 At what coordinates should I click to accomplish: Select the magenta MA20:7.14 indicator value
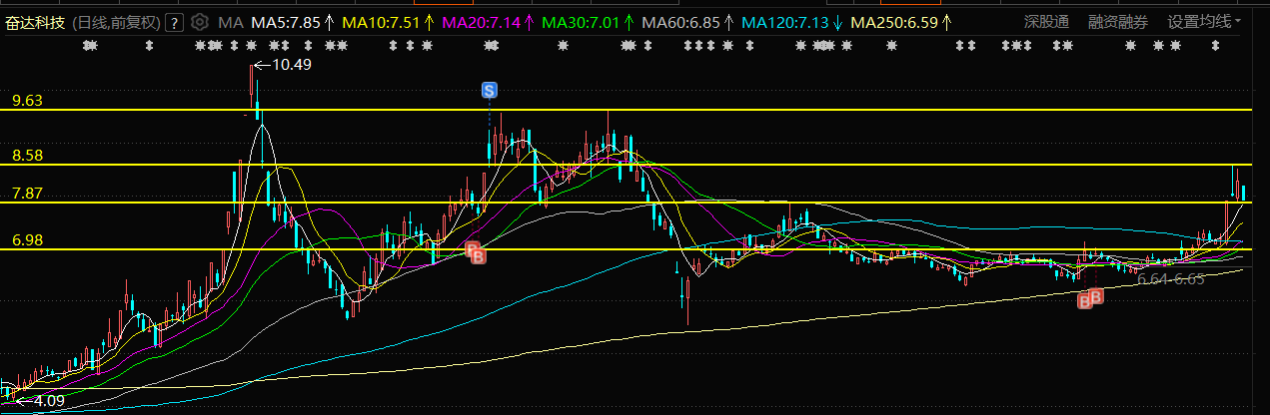(x=481, y=21)
